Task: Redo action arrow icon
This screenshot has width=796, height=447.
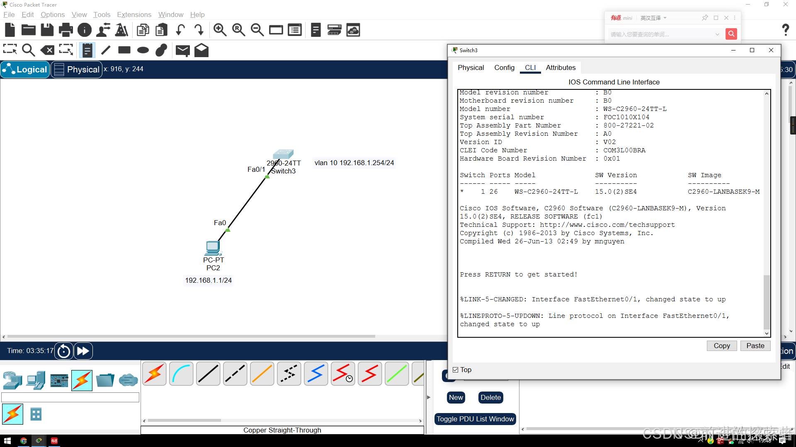Action: click(199, 30)
